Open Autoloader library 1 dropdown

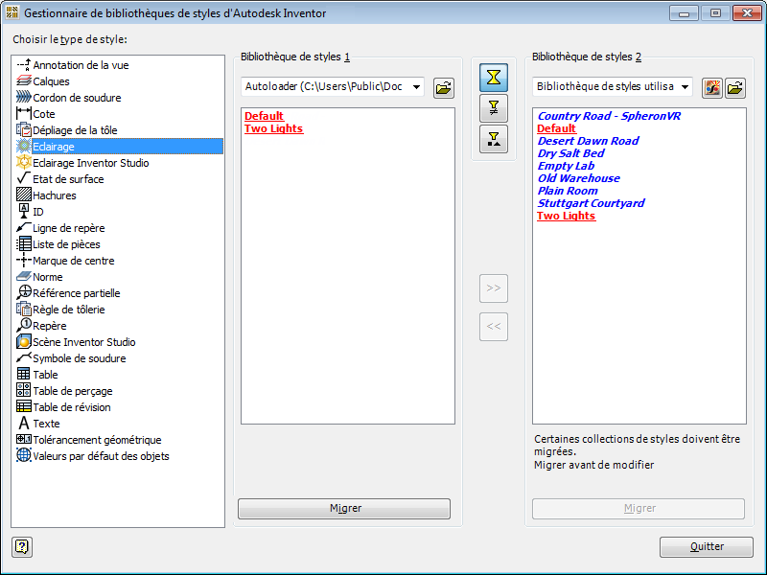coord(333,86)
